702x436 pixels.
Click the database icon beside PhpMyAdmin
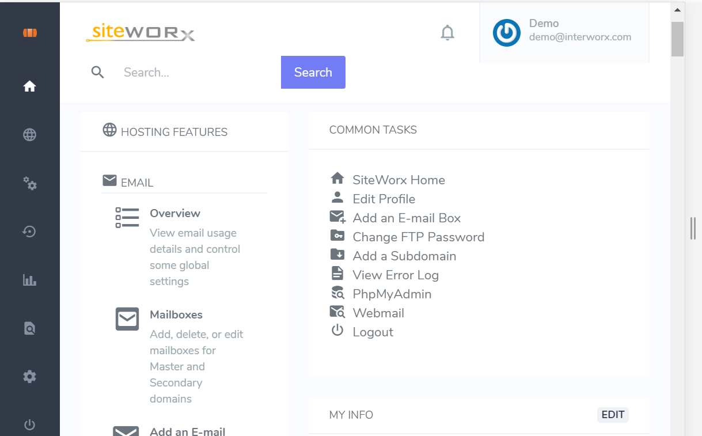(337, 293)
